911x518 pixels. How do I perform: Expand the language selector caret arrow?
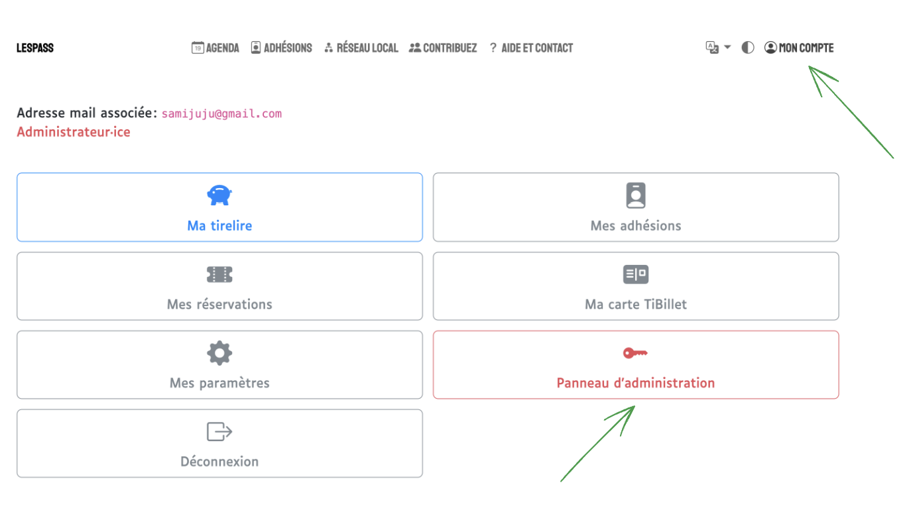(x=727, y=48)
